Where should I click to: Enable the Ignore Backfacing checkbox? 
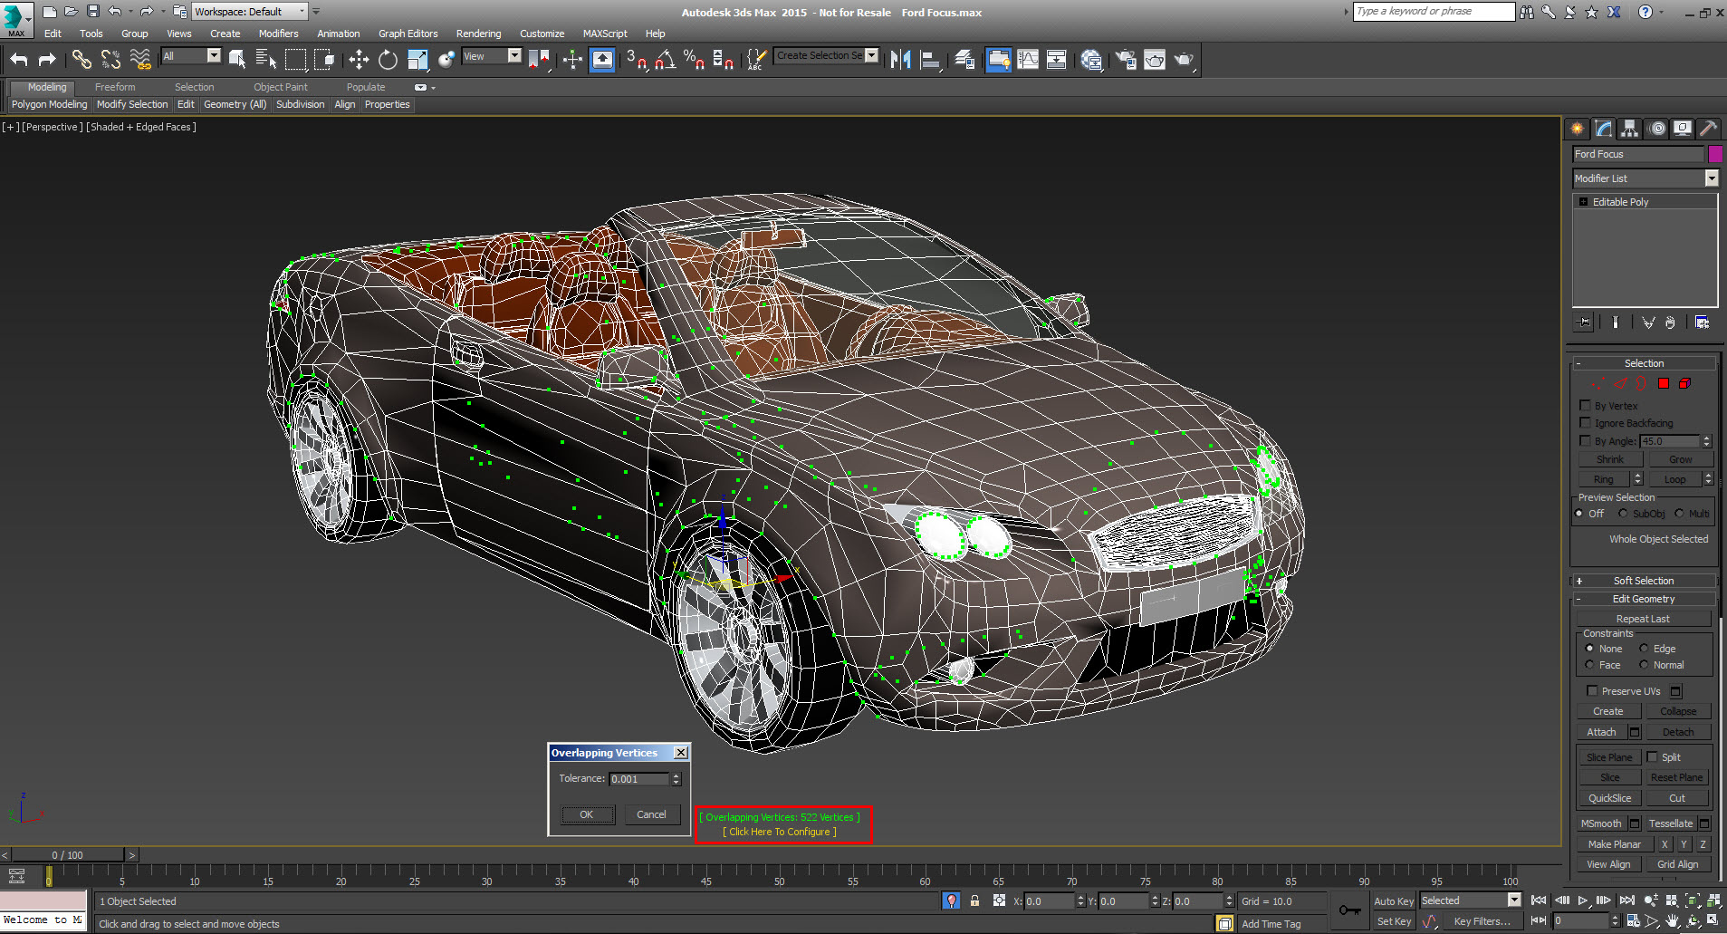(x=1585, y=422)
